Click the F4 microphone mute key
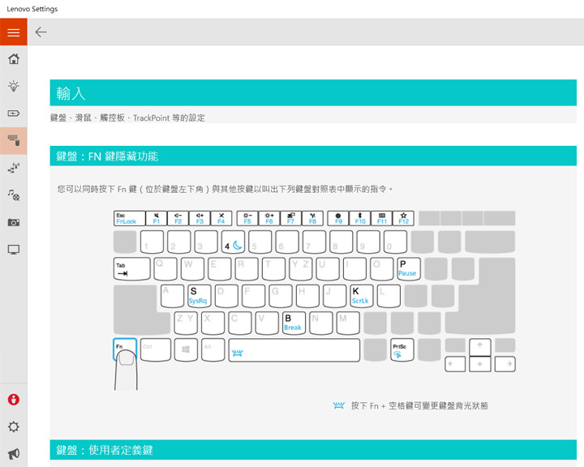The width and height of the screenshot is (584, 467). (221, 218)
